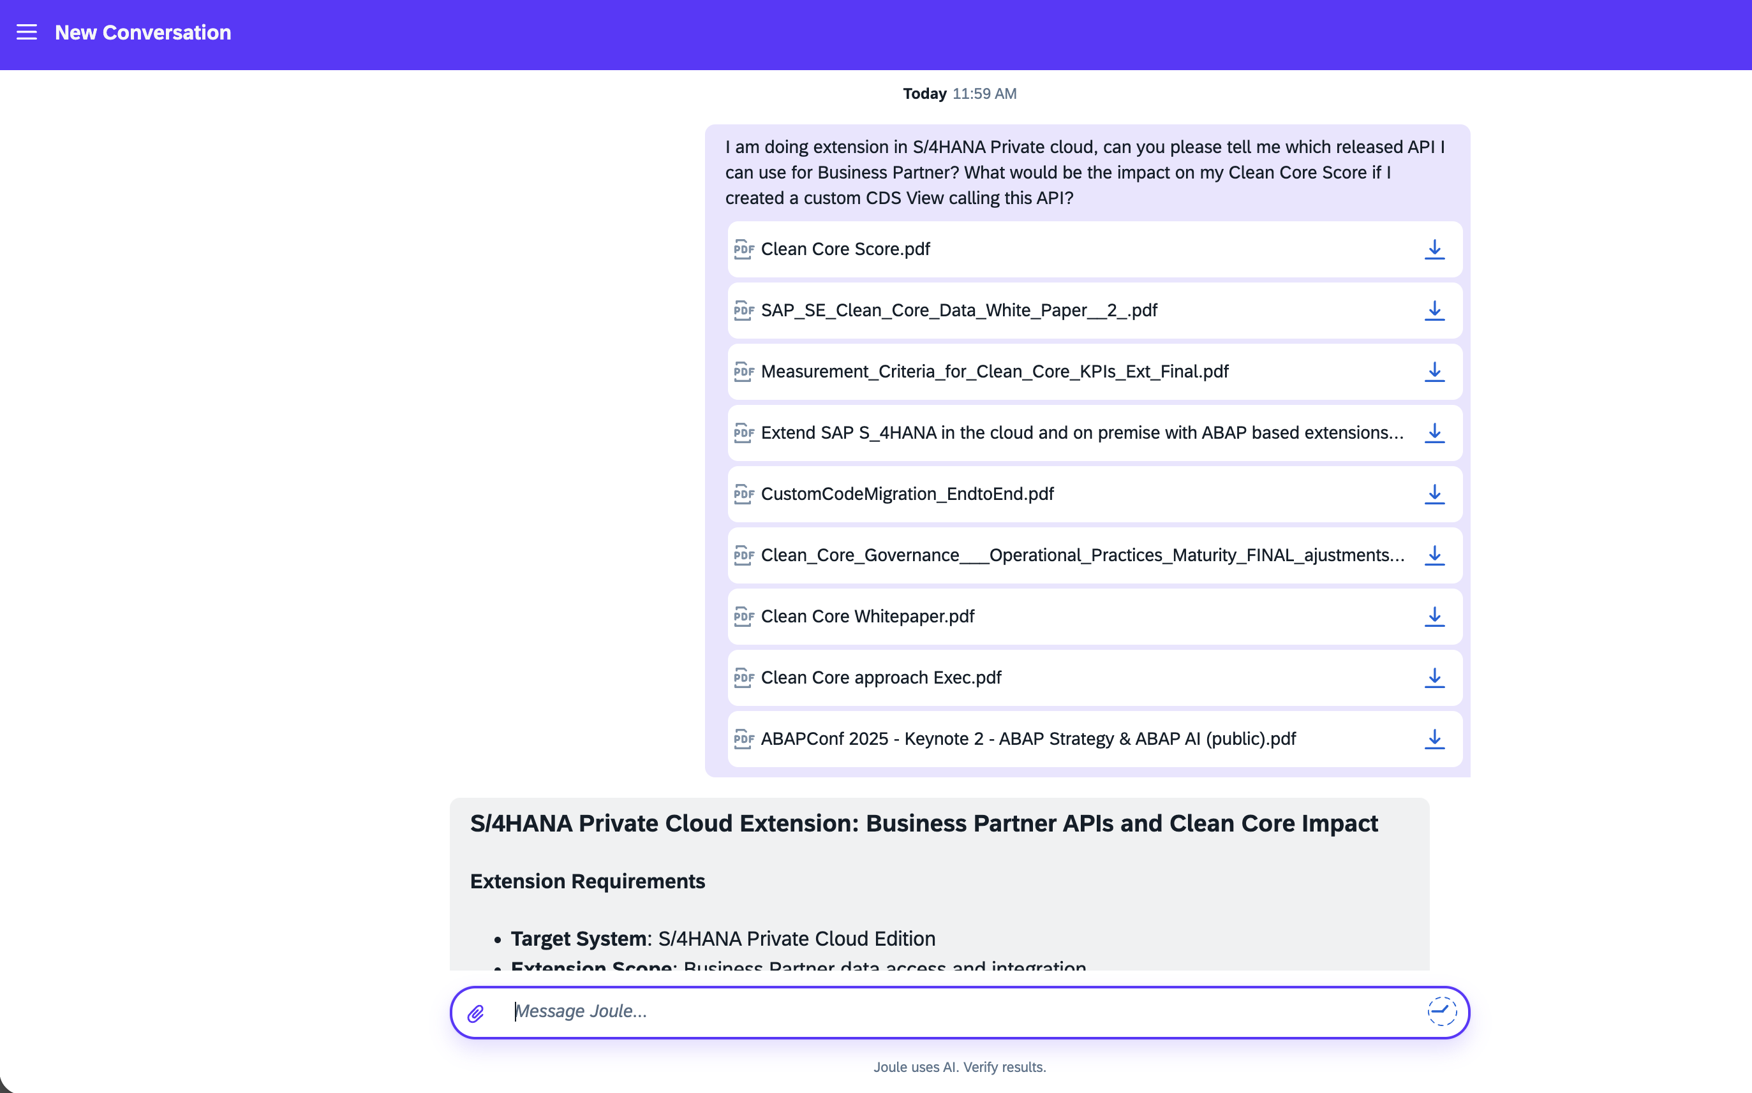Download SAP_SE_Clean_Core_Data_White_Paper PDF
1752x1093 pixels.
1434,311
